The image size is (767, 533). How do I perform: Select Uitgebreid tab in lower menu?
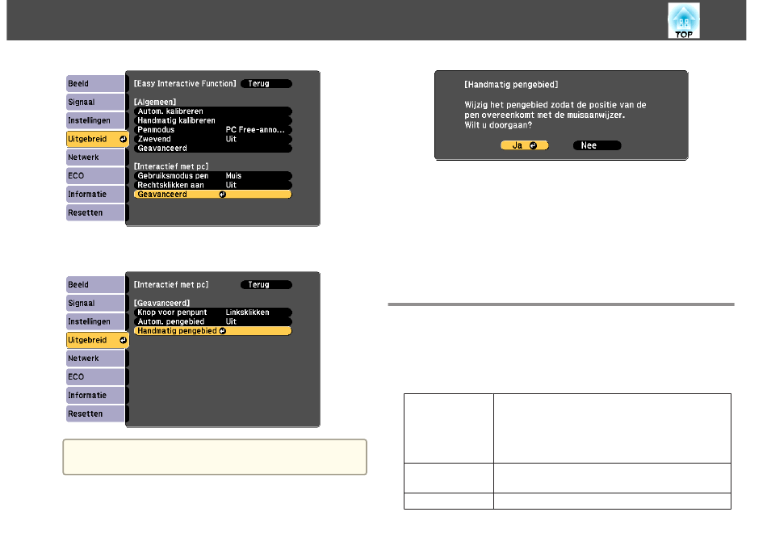point(98,340)
